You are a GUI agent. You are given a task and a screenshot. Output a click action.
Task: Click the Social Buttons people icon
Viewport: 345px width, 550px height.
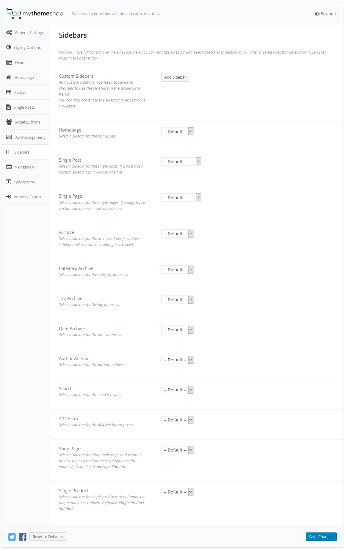(9, 122)
